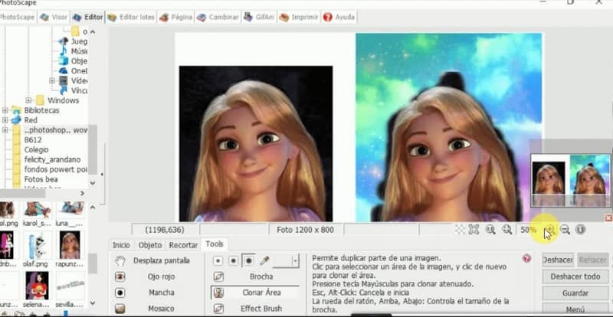This screenshot has height=317, width=613.
Task: Choose the medium brush size button
Action: [233, 260]
